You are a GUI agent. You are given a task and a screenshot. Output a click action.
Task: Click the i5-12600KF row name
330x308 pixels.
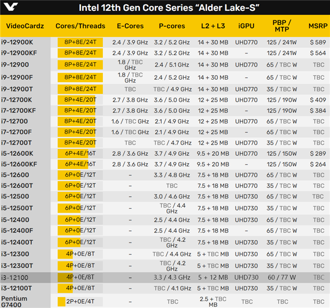pyautogui.click(x=19, y=164)
